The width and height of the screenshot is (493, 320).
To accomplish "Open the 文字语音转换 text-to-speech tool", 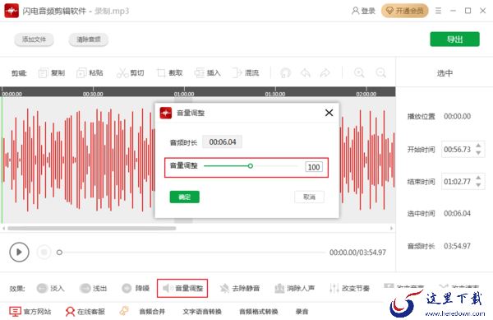I will pyautogui.click(x=202, y=312).
